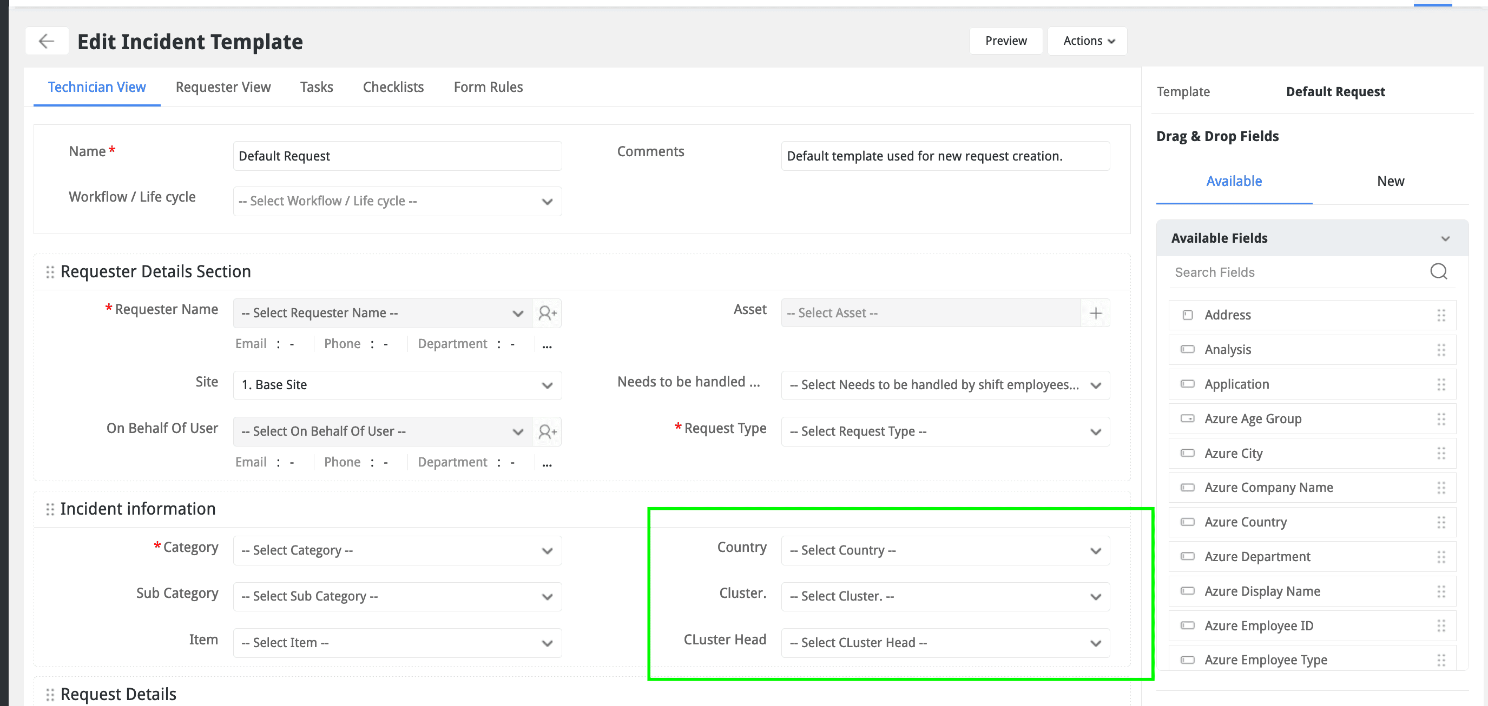Click add requester icon beside Requester Name

(x=547, y=313)
